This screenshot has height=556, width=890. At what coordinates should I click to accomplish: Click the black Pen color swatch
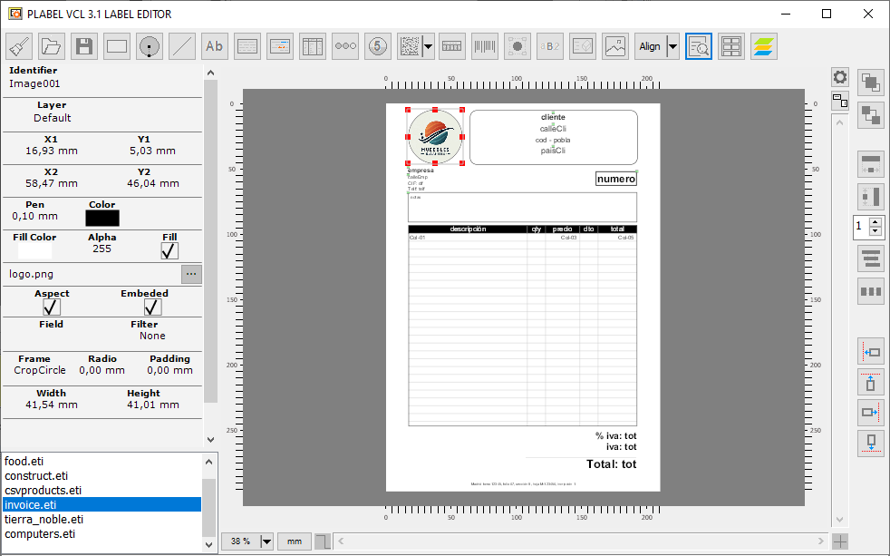coord(102,218)
